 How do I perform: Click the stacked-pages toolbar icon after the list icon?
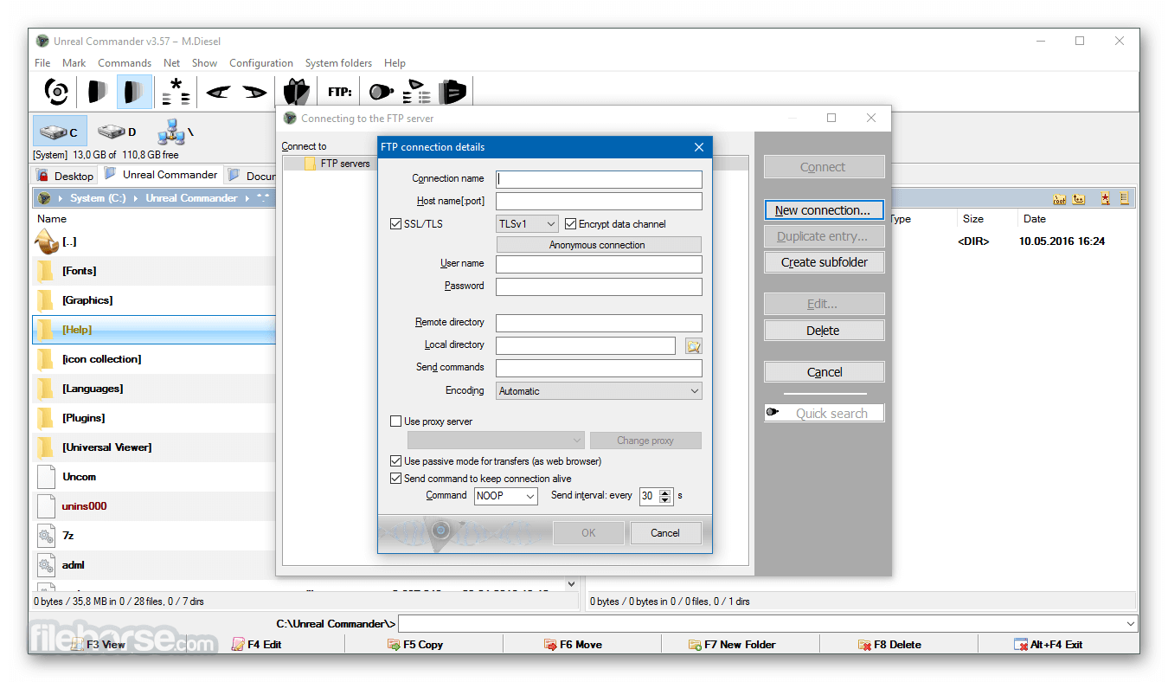pyautogui.click(x=452, y=91)
